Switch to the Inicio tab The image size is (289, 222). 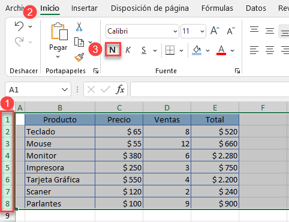pyautogui.click(x=50, y=8)
